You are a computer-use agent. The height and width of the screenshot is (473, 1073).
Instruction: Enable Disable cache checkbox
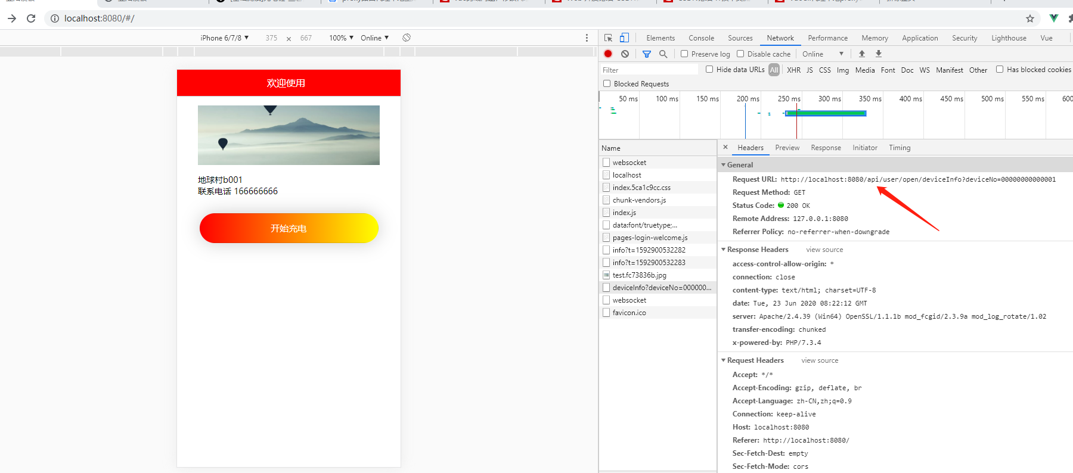tap(740, 54)
